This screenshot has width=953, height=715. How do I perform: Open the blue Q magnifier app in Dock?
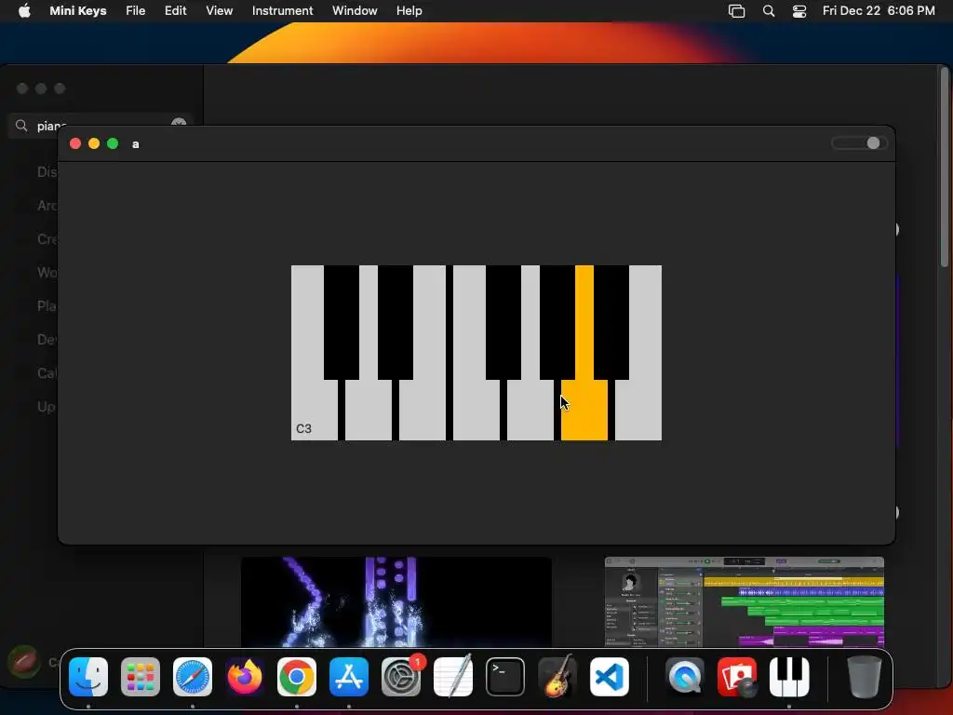coord(685,677)
